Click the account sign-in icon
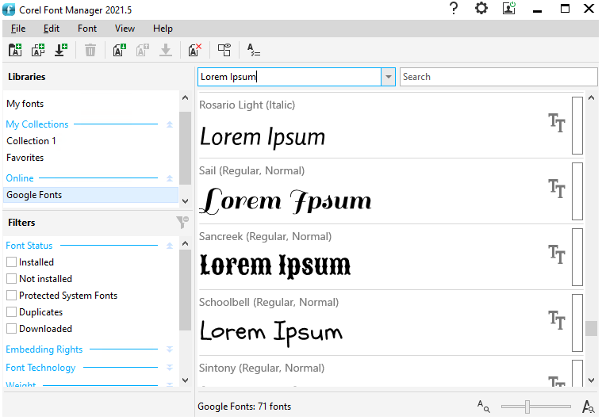This screenshot has width=602, height=420. 509,9
